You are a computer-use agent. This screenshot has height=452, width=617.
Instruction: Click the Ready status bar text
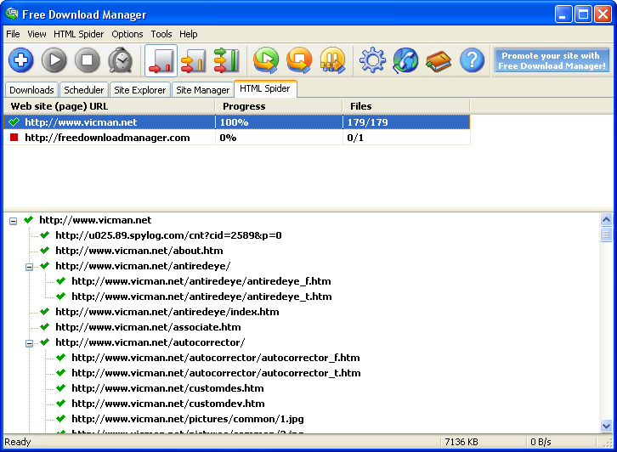[x=18, y=442]
